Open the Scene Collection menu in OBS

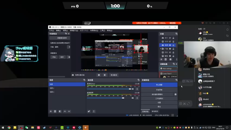click(94, 31)
